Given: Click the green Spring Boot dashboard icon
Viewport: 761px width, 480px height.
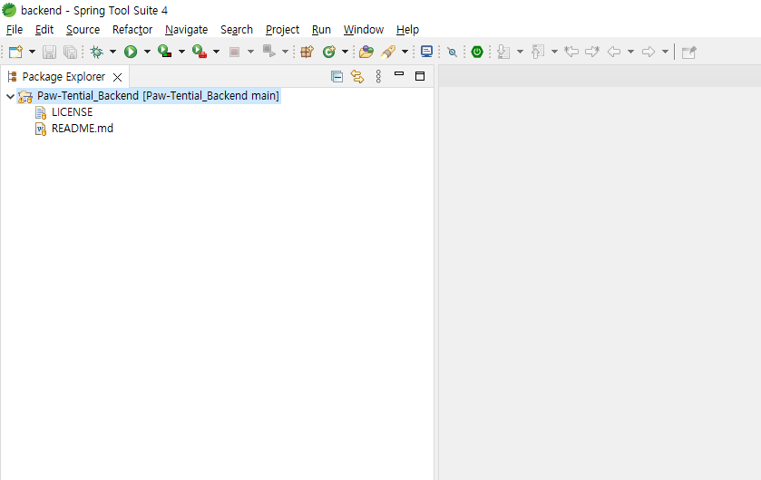Looking at the screenshot, I should point(477,52).
